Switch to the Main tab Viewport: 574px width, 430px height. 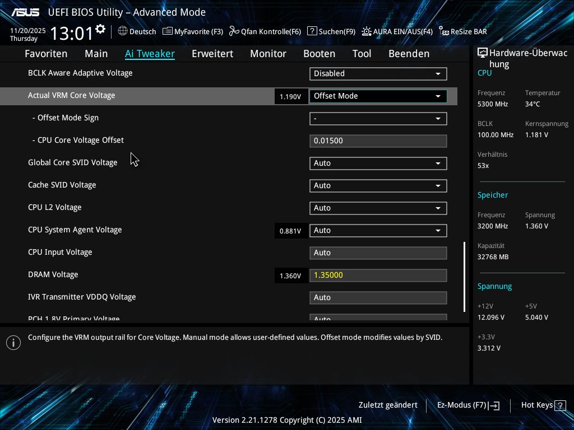[96, 54]
